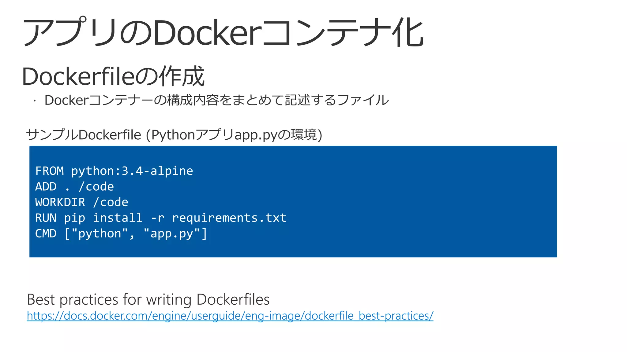This screenshot has height=352, width=627.
Task: Click the code line WORKDIR /code
Action: pos(82,202)
